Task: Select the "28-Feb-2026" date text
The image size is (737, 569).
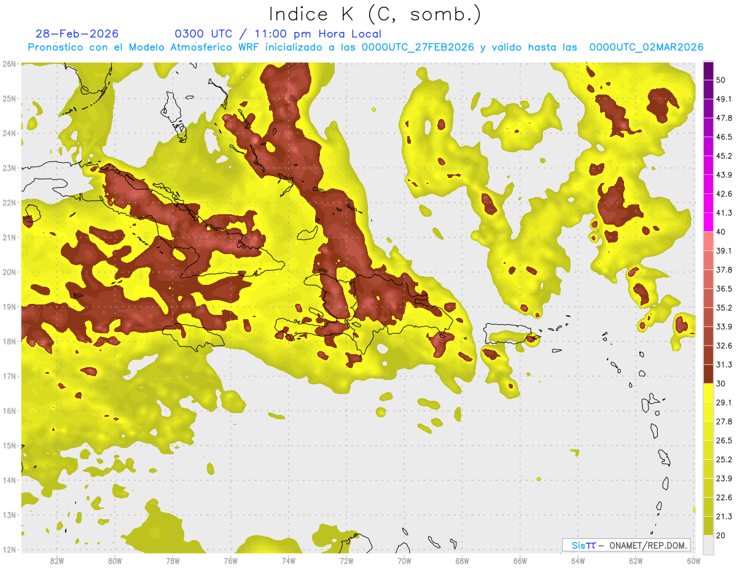Action: tap(77, 34)
